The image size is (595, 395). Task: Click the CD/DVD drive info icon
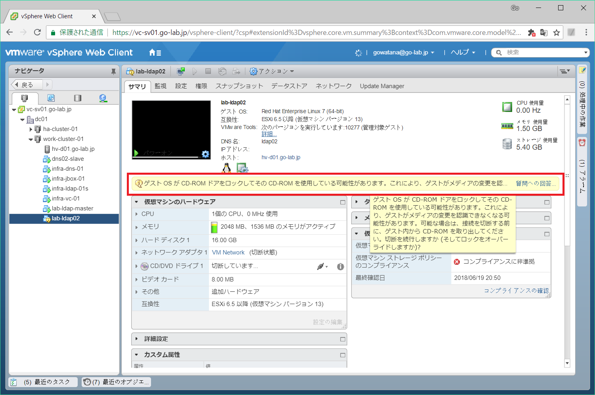pos(340,266)
